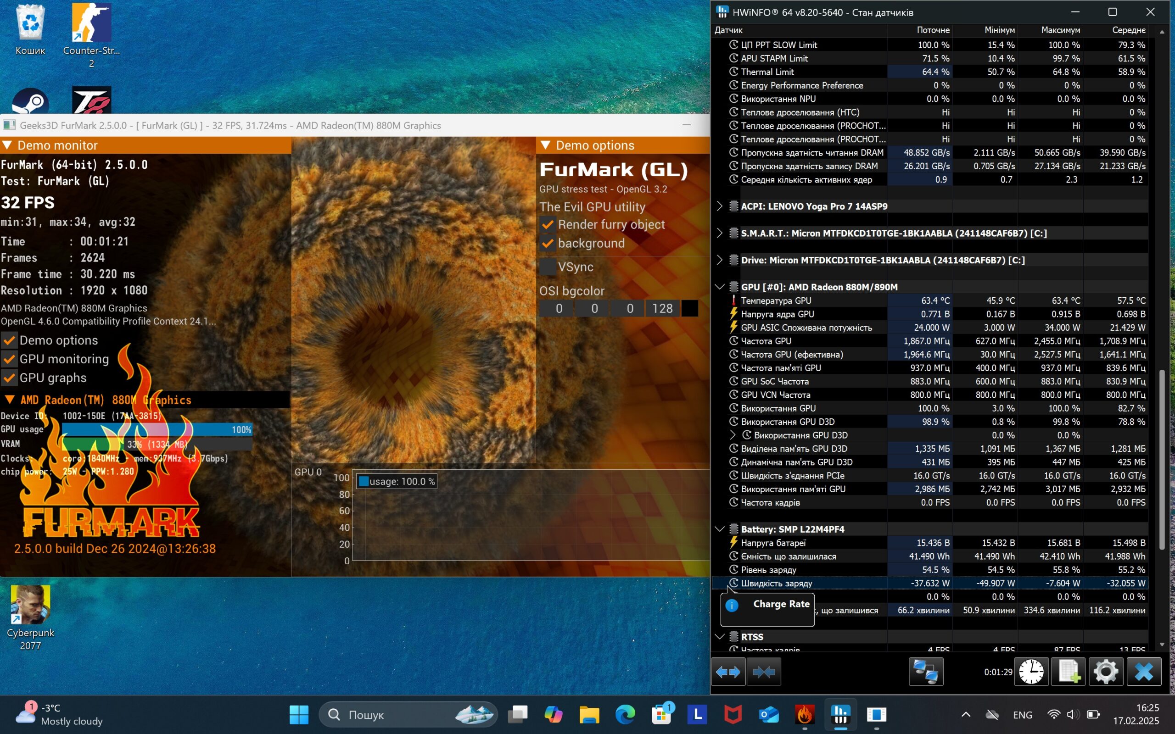This screenshot has height=734, width=1175.
Task: Open the network remote monitoring icon
Action: click(x=925, y=672)
